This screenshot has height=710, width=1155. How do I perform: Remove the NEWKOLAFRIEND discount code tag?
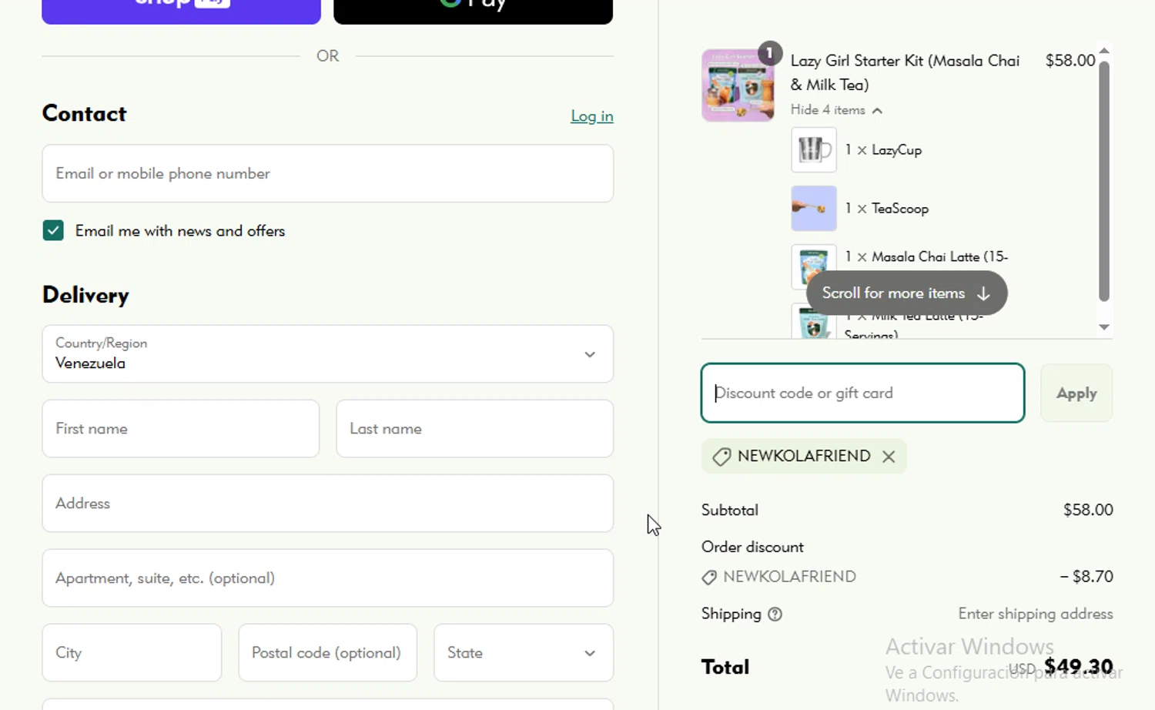(x=889, y=457)
